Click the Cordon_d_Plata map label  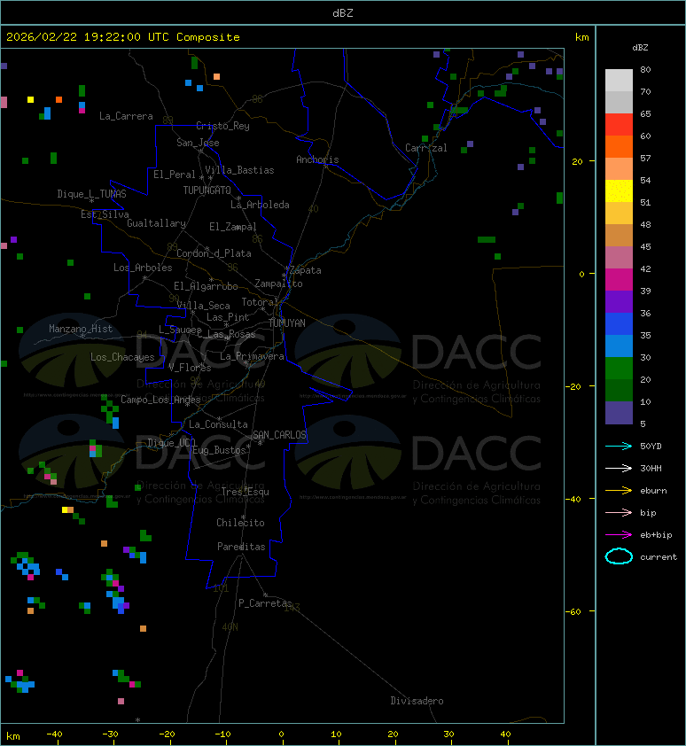(x=214, y=253)
